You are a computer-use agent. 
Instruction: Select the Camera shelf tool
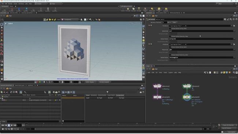123,9
